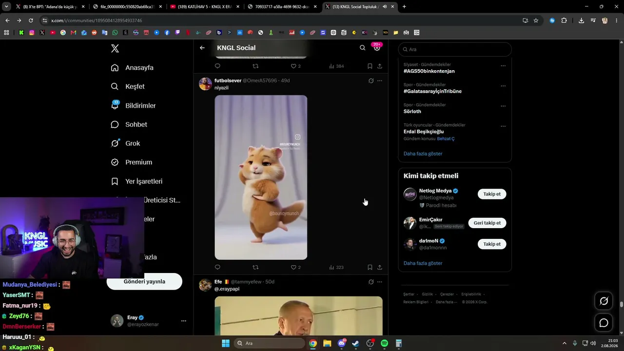Open the floating Grok button
This screenshot has height=351, width=624.
(604, 301)
